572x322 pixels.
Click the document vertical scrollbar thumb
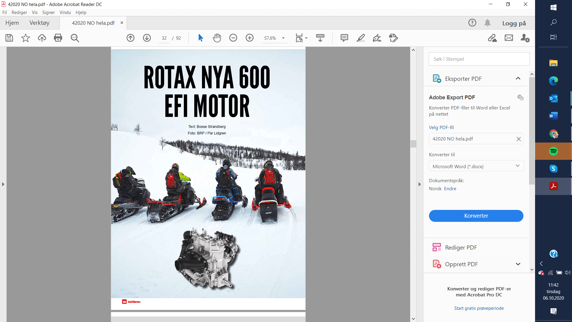(413, 144)
